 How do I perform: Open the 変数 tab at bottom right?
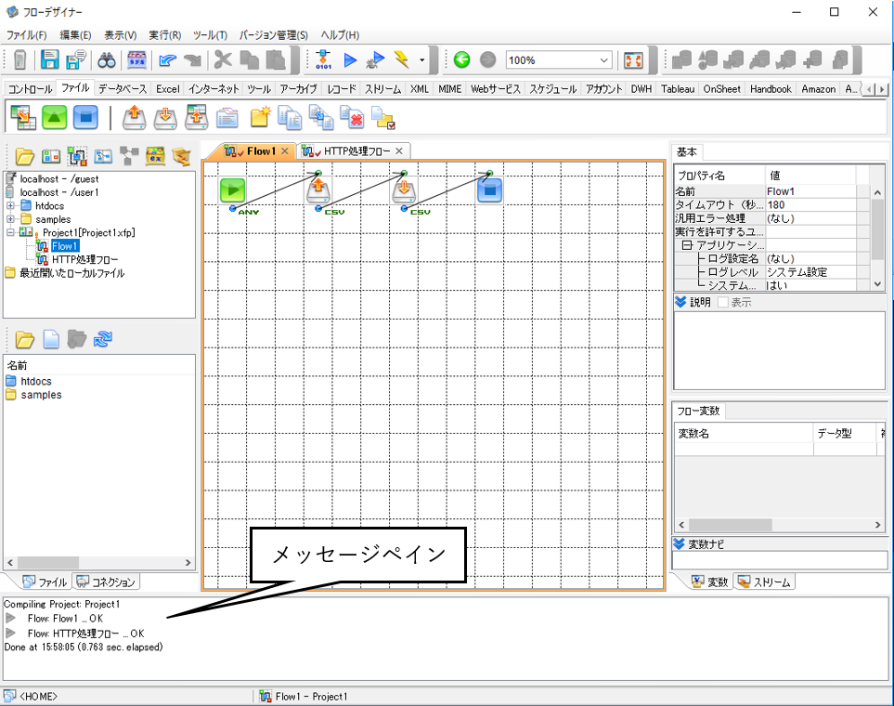click(x=710, y=582)
